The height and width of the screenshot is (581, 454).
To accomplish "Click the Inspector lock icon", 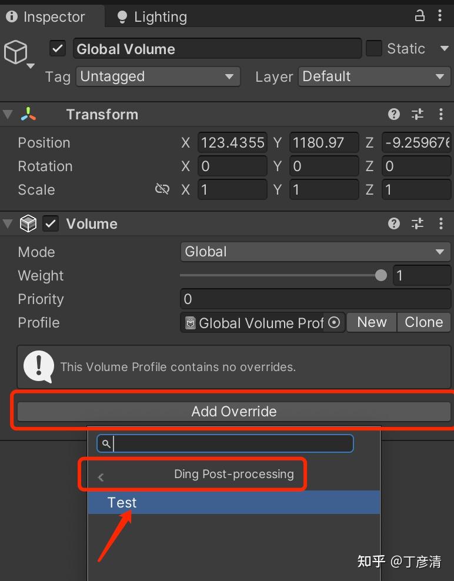I will [x=420, y=16].
